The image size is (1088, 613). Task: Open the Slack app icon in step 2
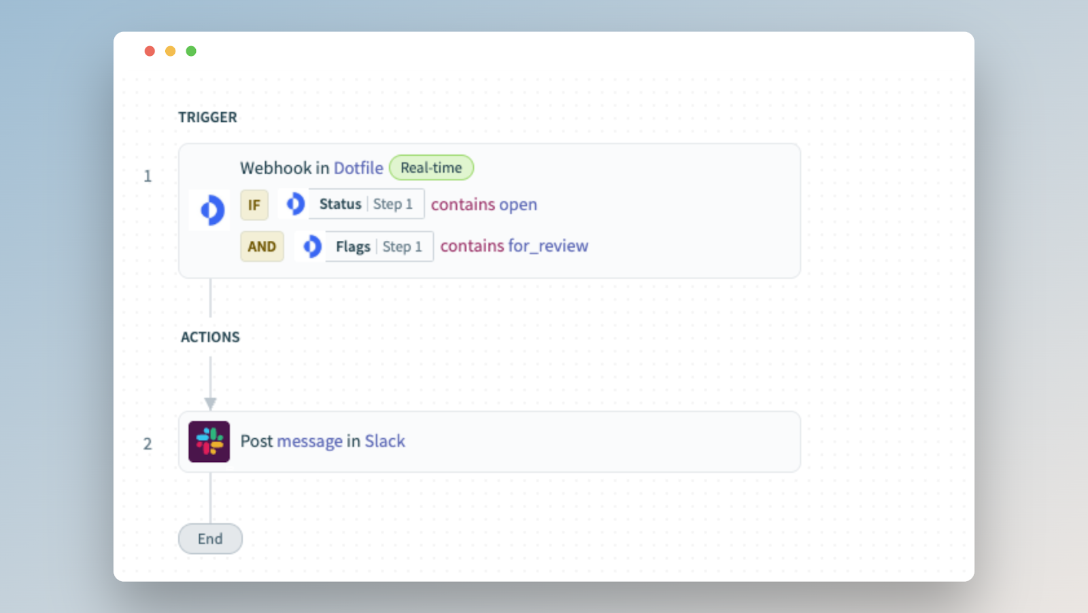click(209, 442)
